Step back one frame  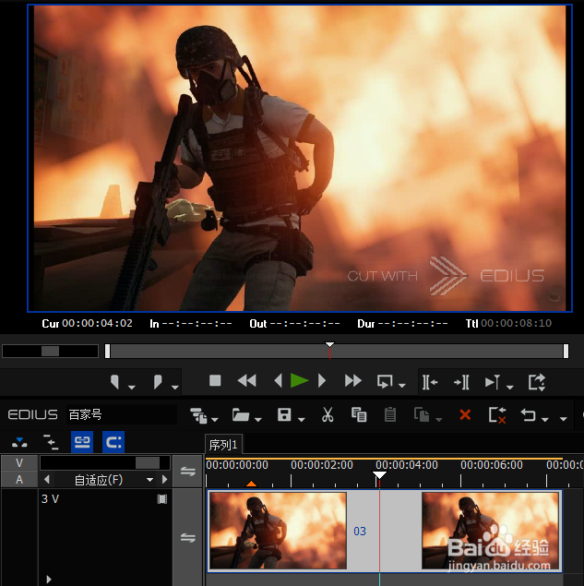tap(278, 381)
